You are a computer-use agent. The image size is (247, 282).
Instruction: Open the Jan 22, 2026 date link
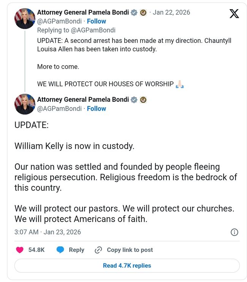click(171, 13)
